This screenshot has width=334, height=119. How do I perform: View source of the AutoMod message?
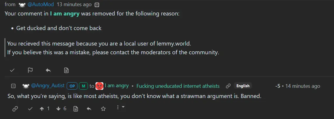pyautogui.click(x=66, y=70)
